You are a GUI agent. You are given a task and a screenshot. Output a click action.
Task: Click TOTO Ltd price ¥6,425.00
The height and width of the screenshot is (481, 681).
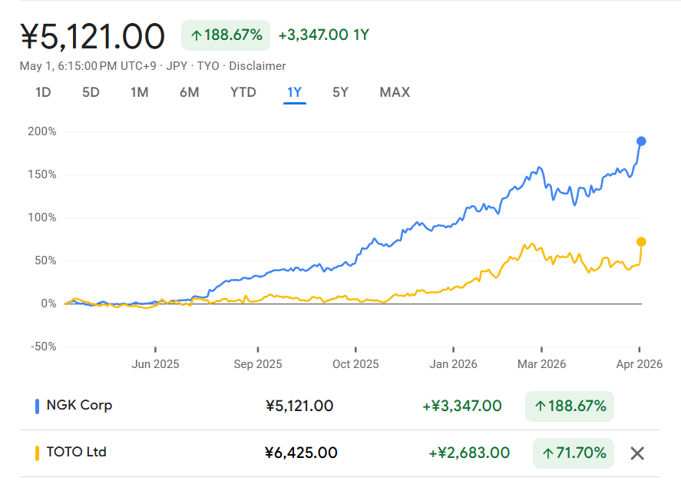pyautogui.click(x=301, y=453)
